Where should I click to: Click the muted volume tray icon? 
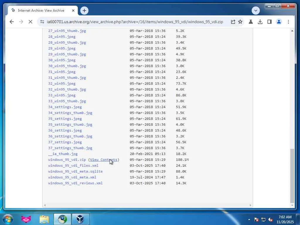270,219
